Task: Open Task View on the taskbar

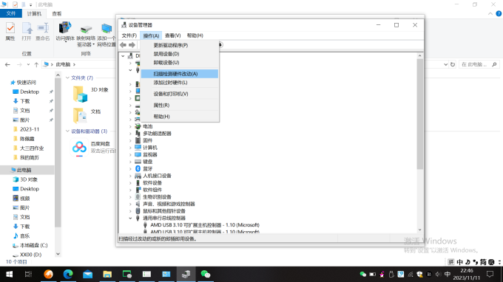Action: coord(28,275)
